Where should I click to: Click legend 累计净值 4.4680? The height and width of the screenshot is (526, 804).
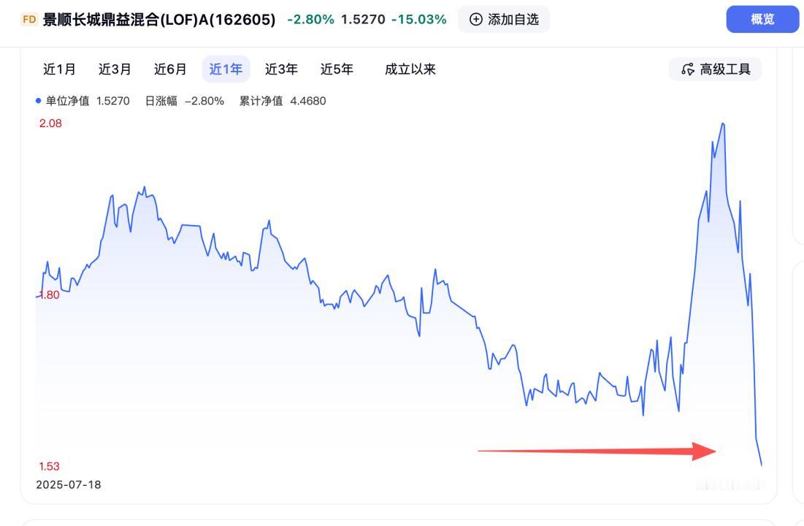click(283, 101)
